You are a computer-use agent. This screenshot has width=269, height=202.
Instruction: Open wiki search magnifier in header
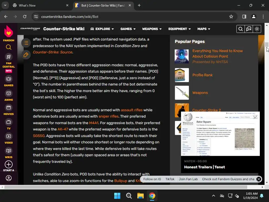click(x=241, y=29)
